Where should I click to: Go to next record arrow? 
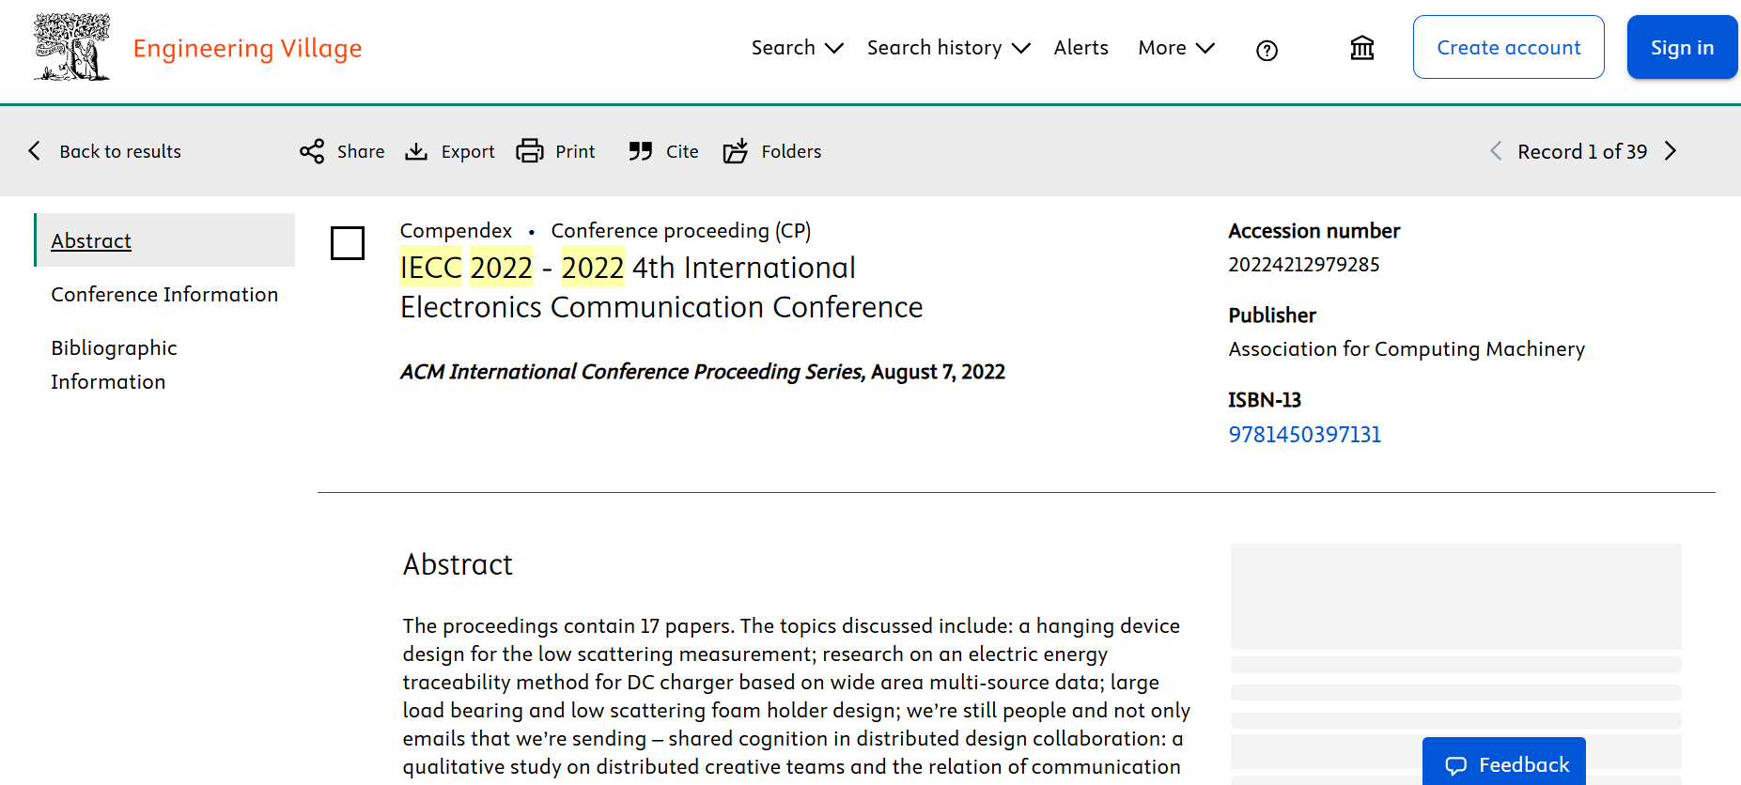(1671, 151)
